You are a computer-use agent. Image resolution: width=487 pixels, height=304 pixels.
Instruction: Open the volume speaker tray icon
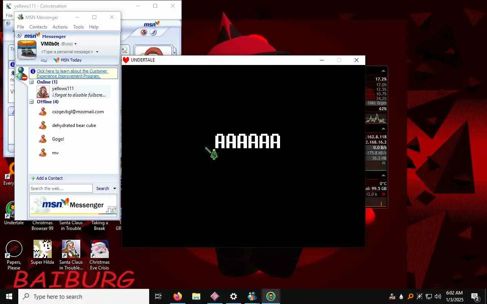point(438,296)
